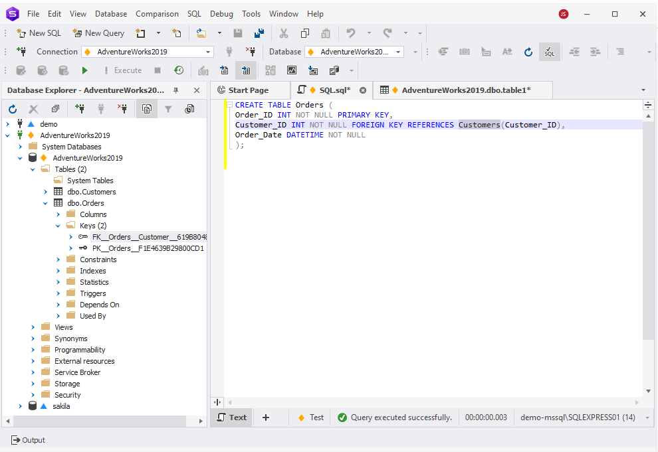
Task: Open the Database menu
Action: coord(110,13)
